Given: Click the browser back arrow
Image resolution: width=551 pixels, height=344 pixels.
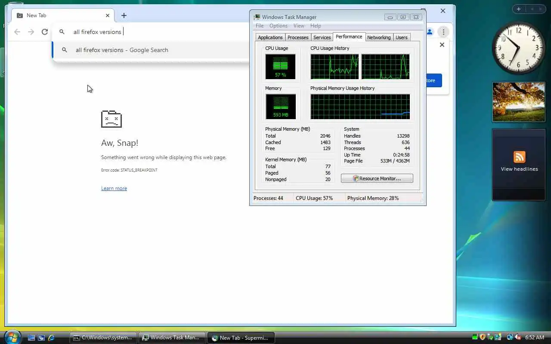Looking at the screenshot, I should coord(17,32).
